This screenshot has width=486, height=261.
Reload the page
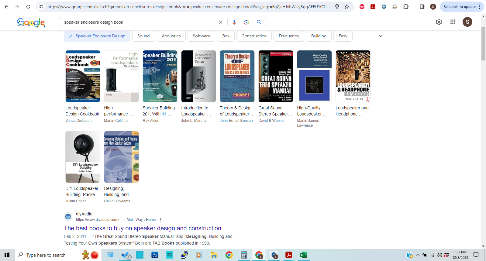pos(28,7)
